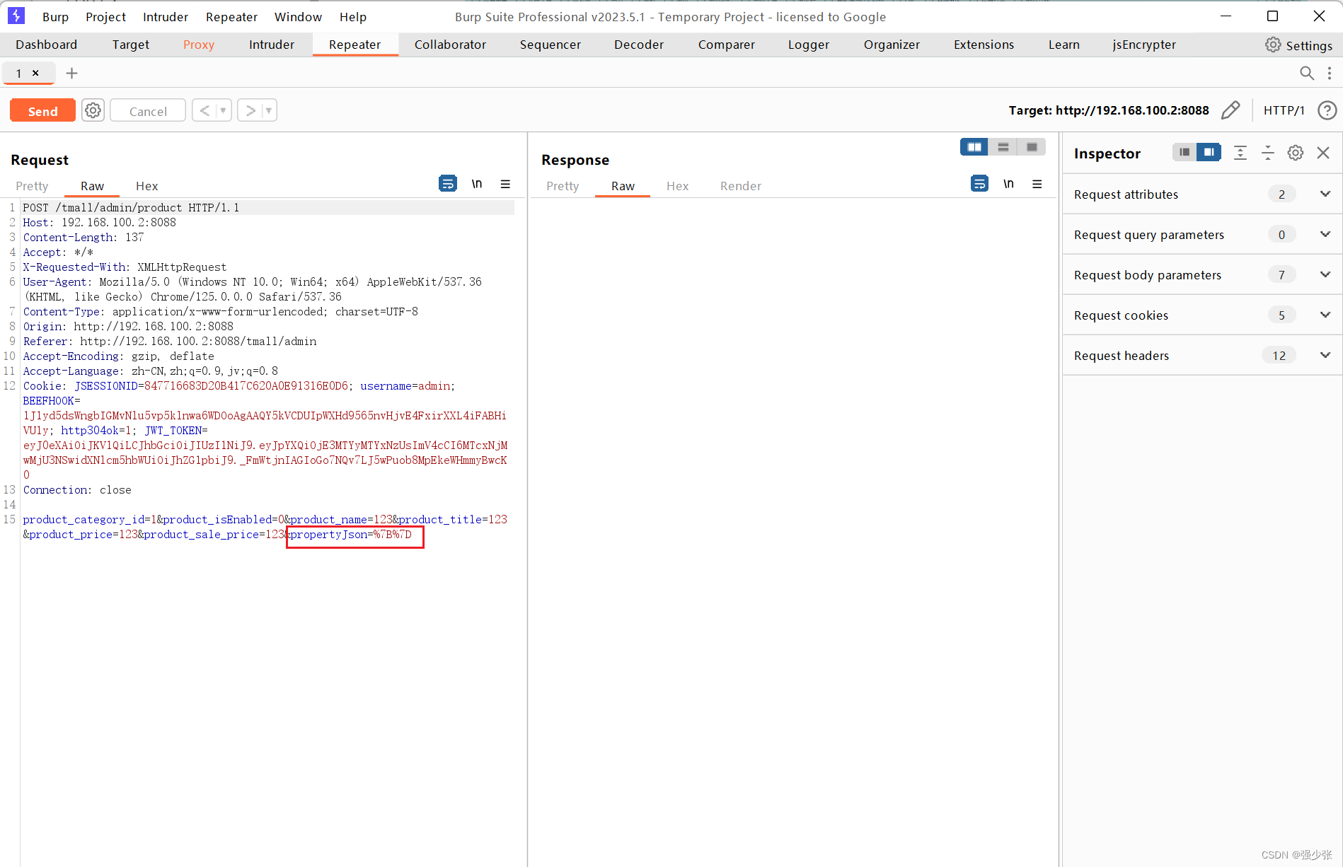Select Request Pretty view tab
The height and width of the screenshot is (867, 1343).
[32, 185]
